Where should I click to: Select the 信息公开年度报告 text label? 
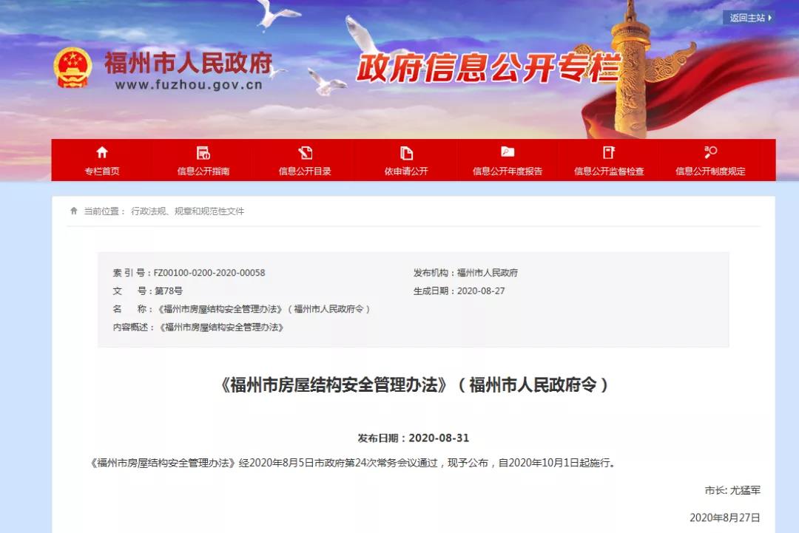click(x=508, y=172)
